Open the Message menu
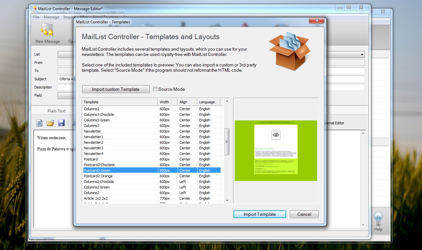This screenshot has width=422, height=250. pyautogui.click(x=51, y=17)
